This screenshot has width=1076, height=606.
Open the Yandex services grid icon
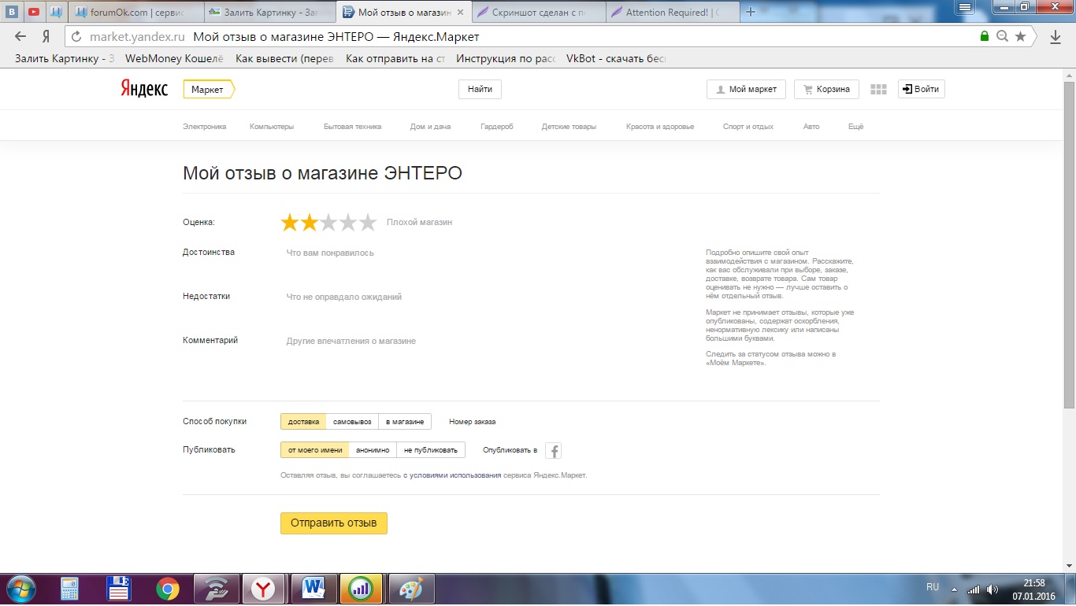point(878,90)
